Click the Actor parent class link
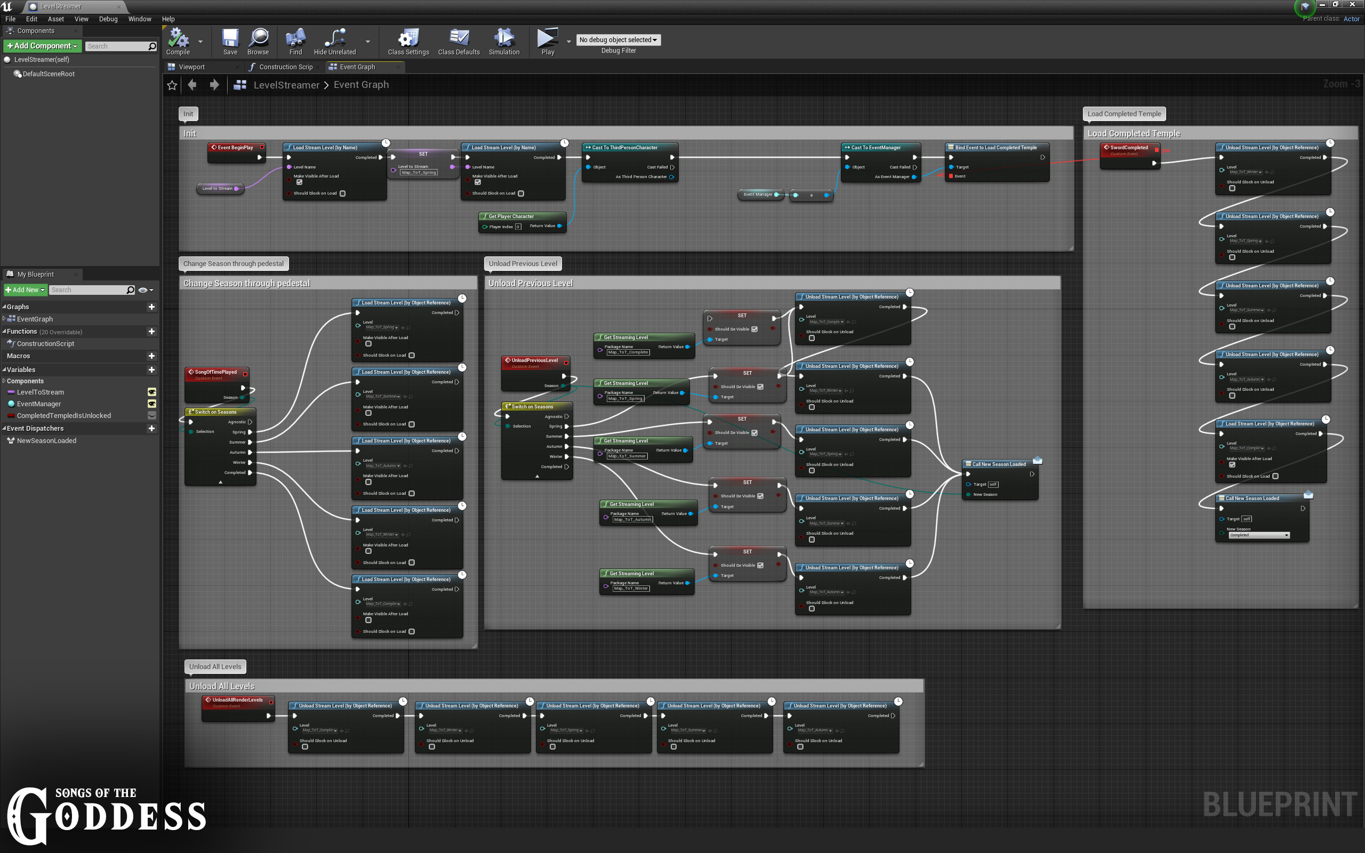 [1351, 19]
